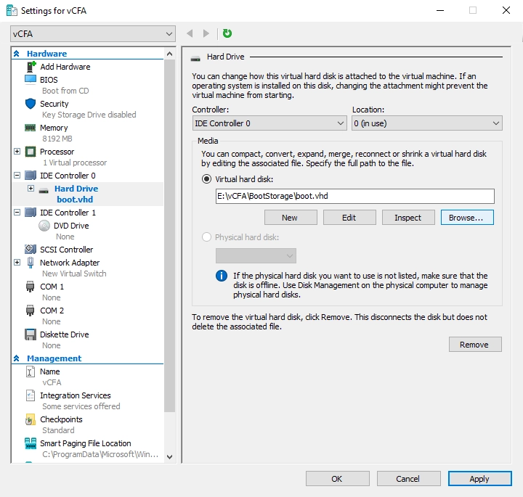
Task: Expand the Hard Drive tree node
Action: [x=31, y=189]
